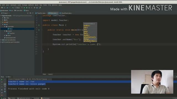Screen dimensions: 177x99
Task: Open the Window menu
Action: pos(55,5)
